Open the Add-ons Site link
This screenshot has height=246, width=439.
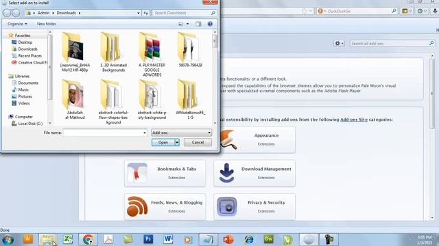point(354,120)
